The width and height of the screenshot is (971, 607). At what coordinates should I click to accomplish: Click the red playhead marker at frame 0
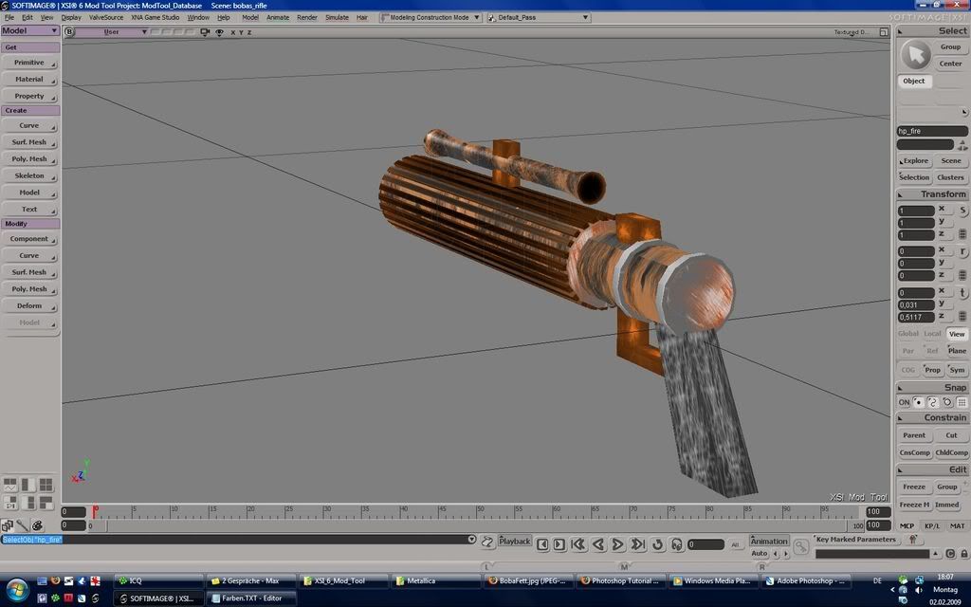95,511
